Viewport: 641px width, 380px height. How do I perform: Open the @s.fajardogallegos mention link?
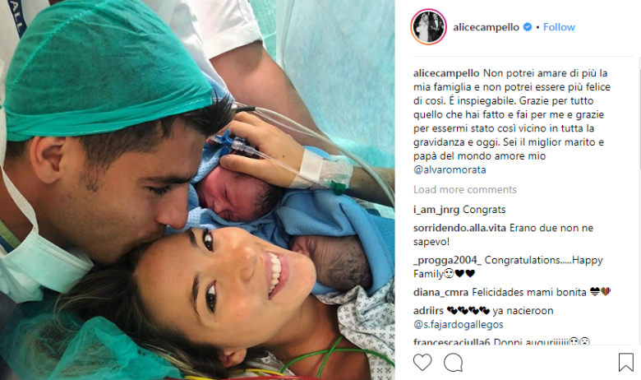coord(459,324)
